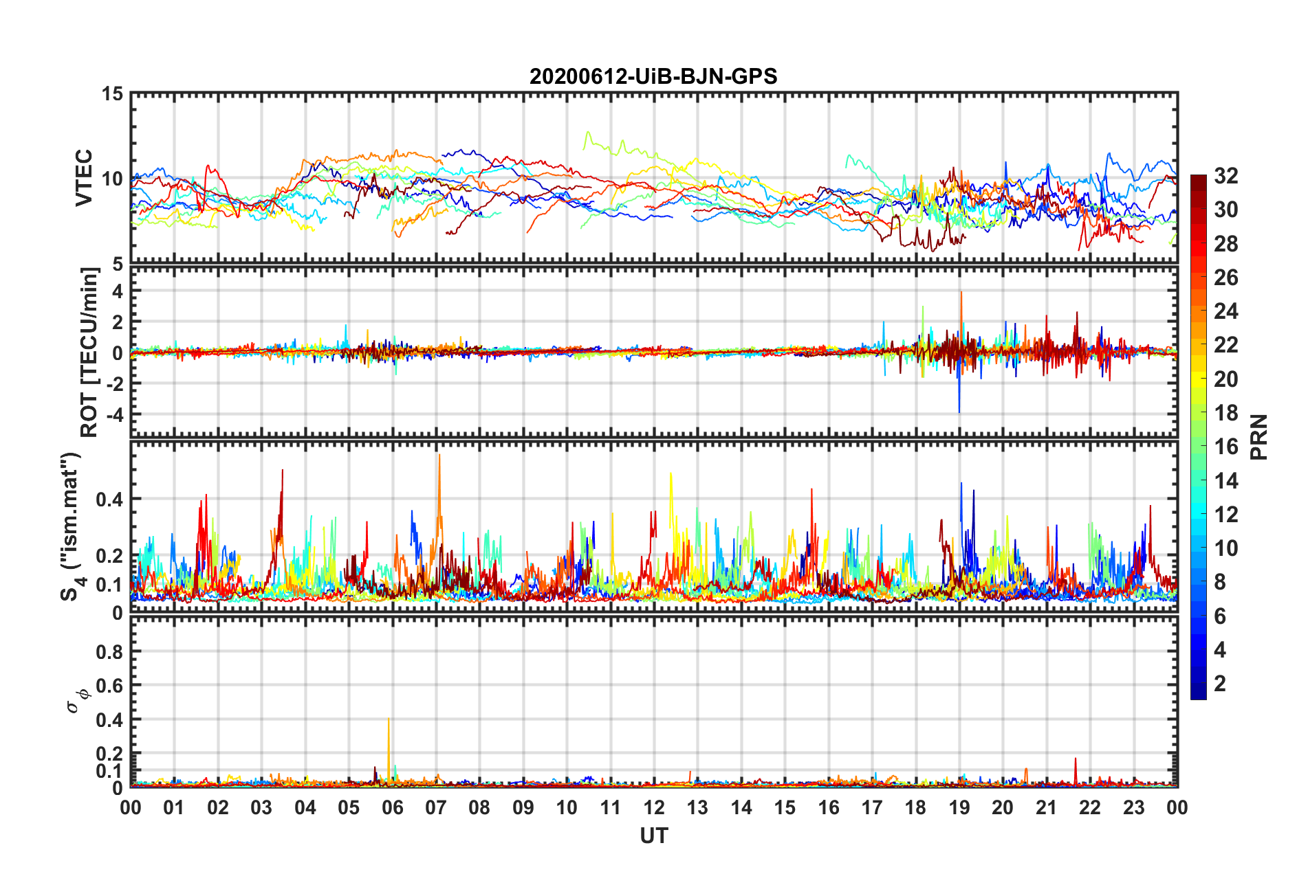This screenshot has height=874, width=1308.
Task: Click the 17 hour tick on UT axis
Action: [x=872, y=807]
